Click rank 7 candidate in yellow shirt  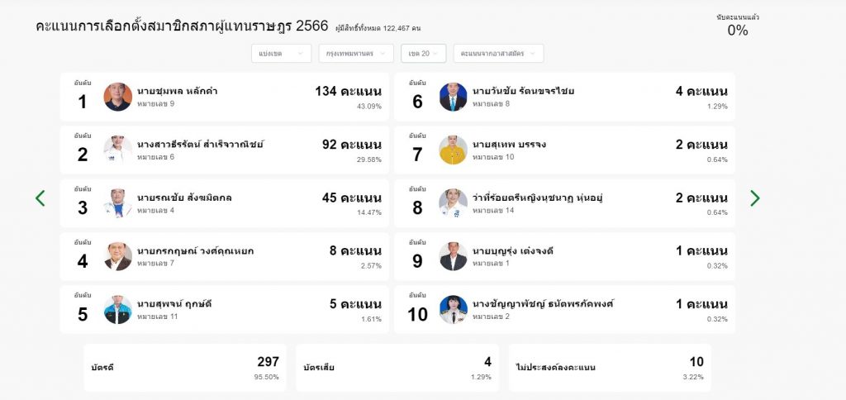point(453,150)
